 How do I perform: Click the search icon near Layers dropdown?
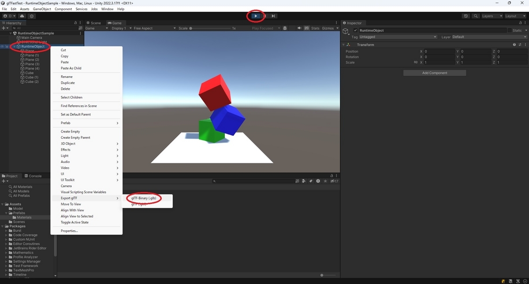(x=475, y=15)
